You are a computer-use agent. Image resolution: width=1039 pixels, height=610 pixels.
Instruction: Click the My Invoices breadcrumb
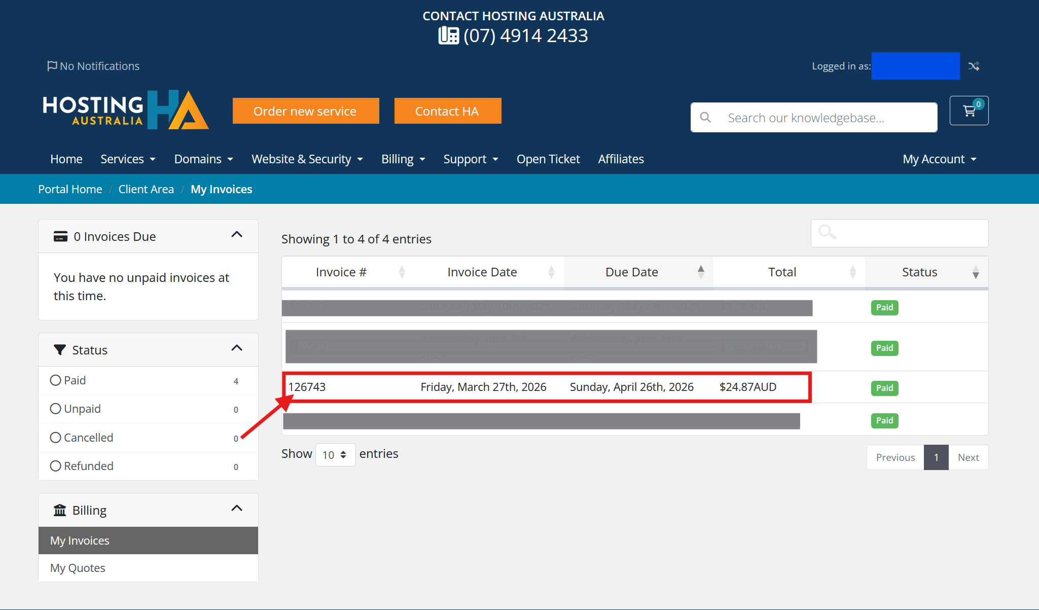[221, 189]
